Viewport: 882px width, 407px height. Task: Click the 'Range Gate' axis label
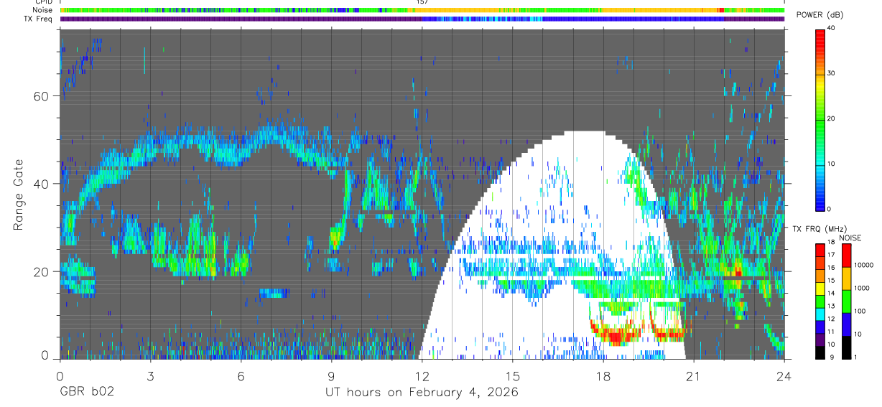click(19, 195)
